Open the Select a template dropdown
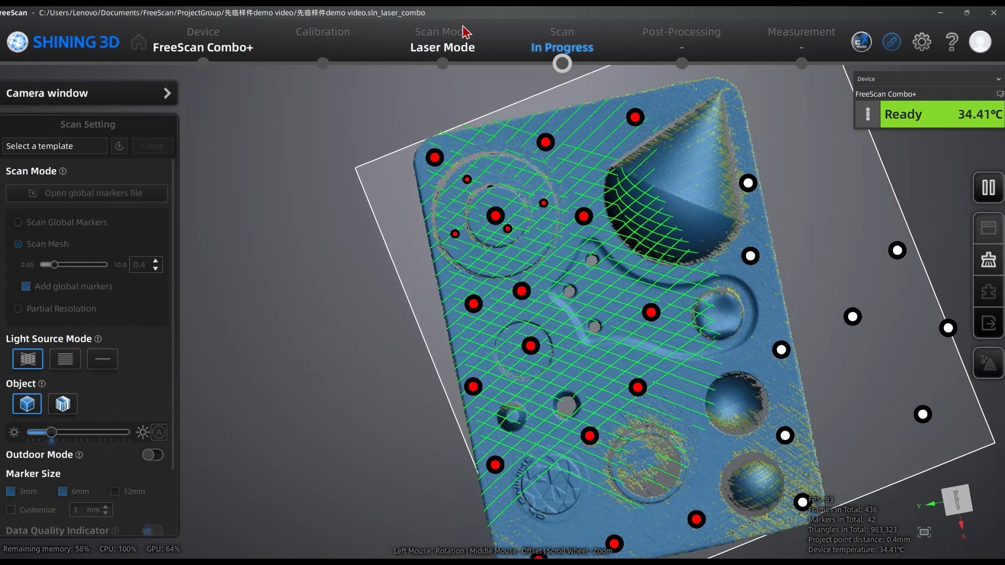Viewport: 1005px width, 565px height. click(55, 146)
